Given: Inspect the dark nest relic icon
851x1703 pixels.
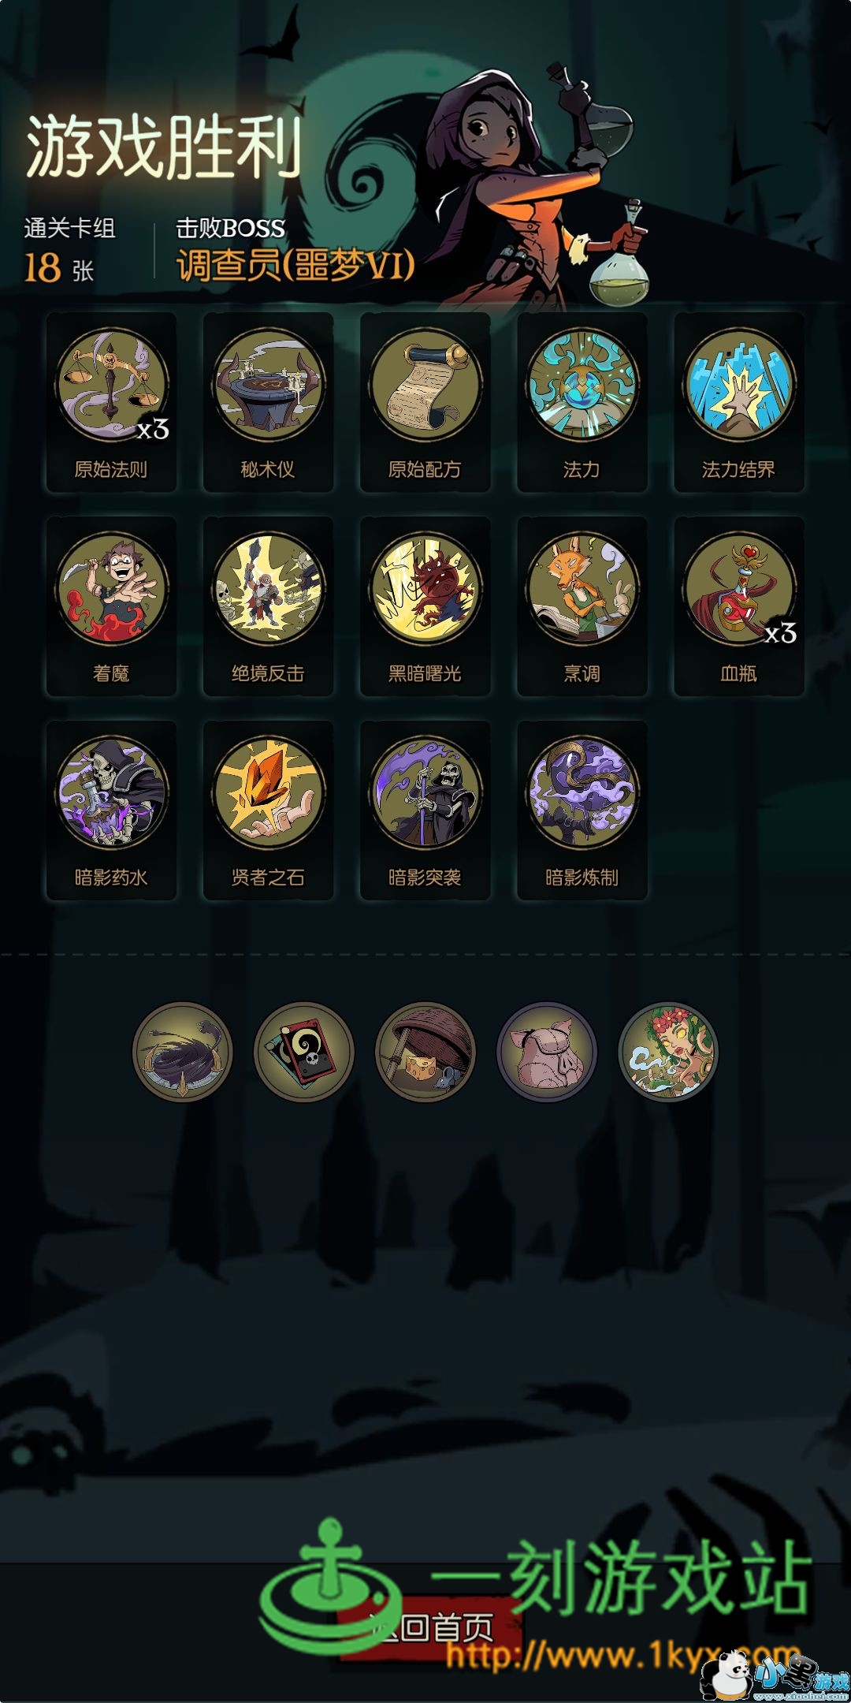Looking at the screenshot, I should click(x=183, y=1052).
